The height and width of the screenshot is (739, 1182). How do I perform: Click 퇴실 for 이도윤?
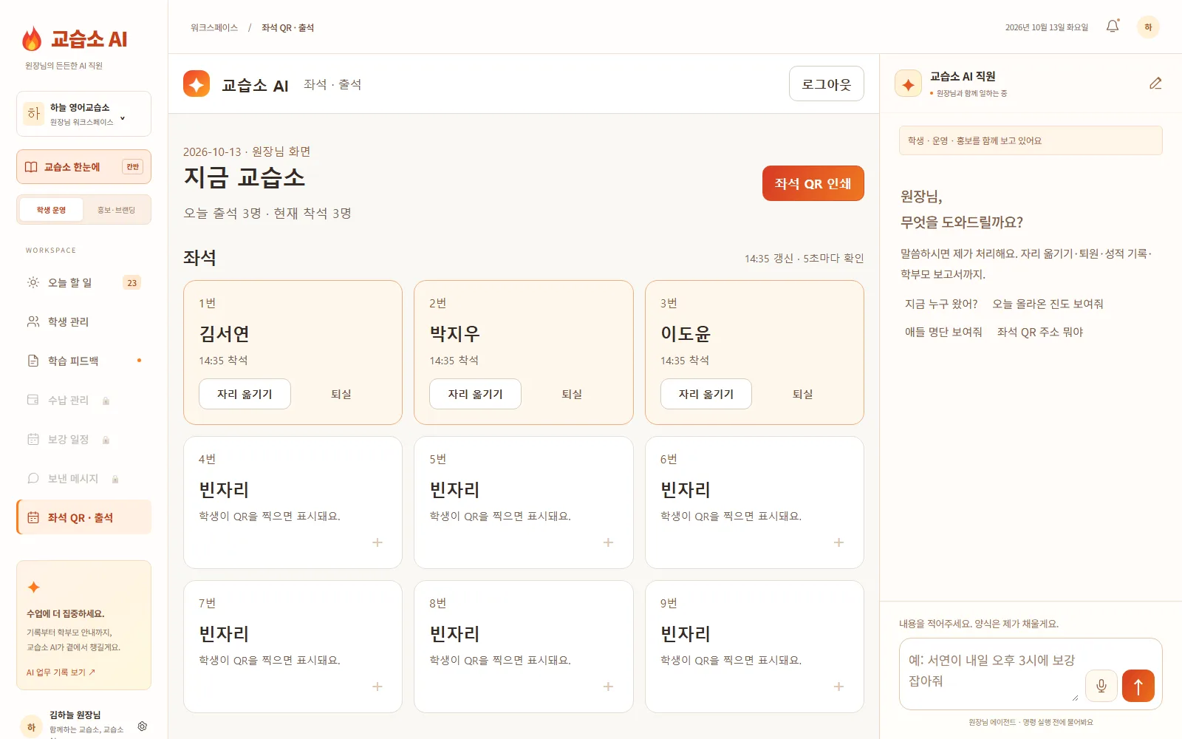tap(803, 394)
